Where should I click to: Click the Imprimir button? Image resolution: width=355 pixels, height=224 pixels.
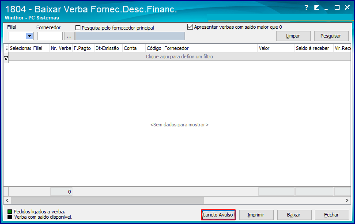256,215
